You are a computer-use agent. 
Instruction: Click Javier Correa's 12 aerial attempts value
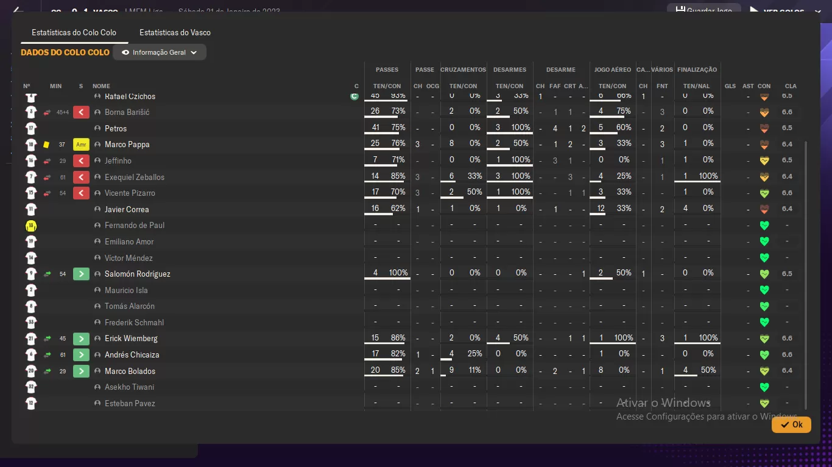[601, 209]
